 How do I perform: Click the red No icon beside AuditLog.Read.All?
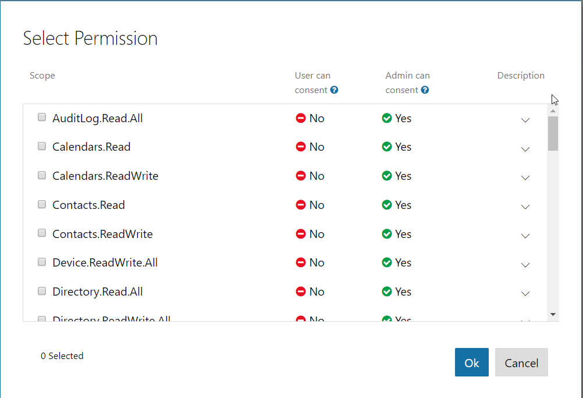tap(301, 118)
